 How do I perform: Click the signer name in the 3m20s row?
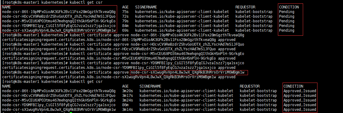pos(186,91)
